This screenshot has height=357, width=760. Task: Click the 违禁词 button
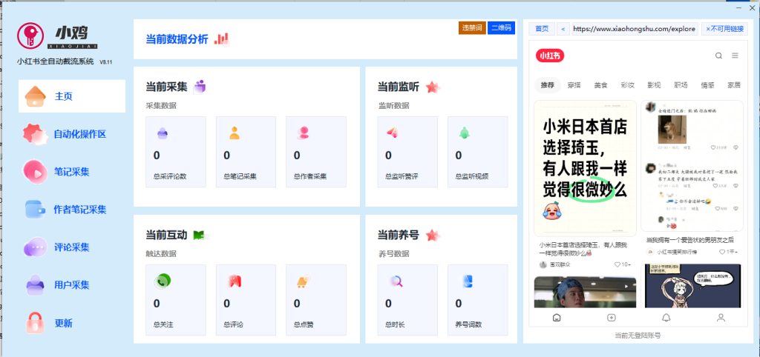coord(471,28)
